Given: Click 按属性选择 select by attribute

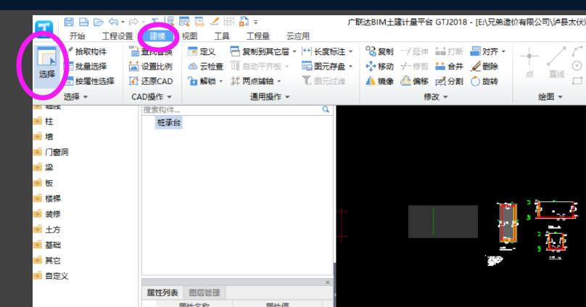Looking at the screenshot, I should pos(90,81).
